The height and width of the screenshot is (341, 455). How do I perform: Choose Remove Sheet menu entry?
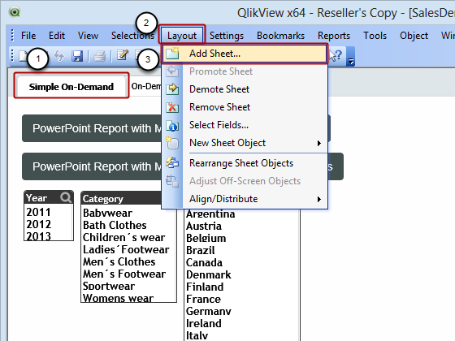click(245, 107)
